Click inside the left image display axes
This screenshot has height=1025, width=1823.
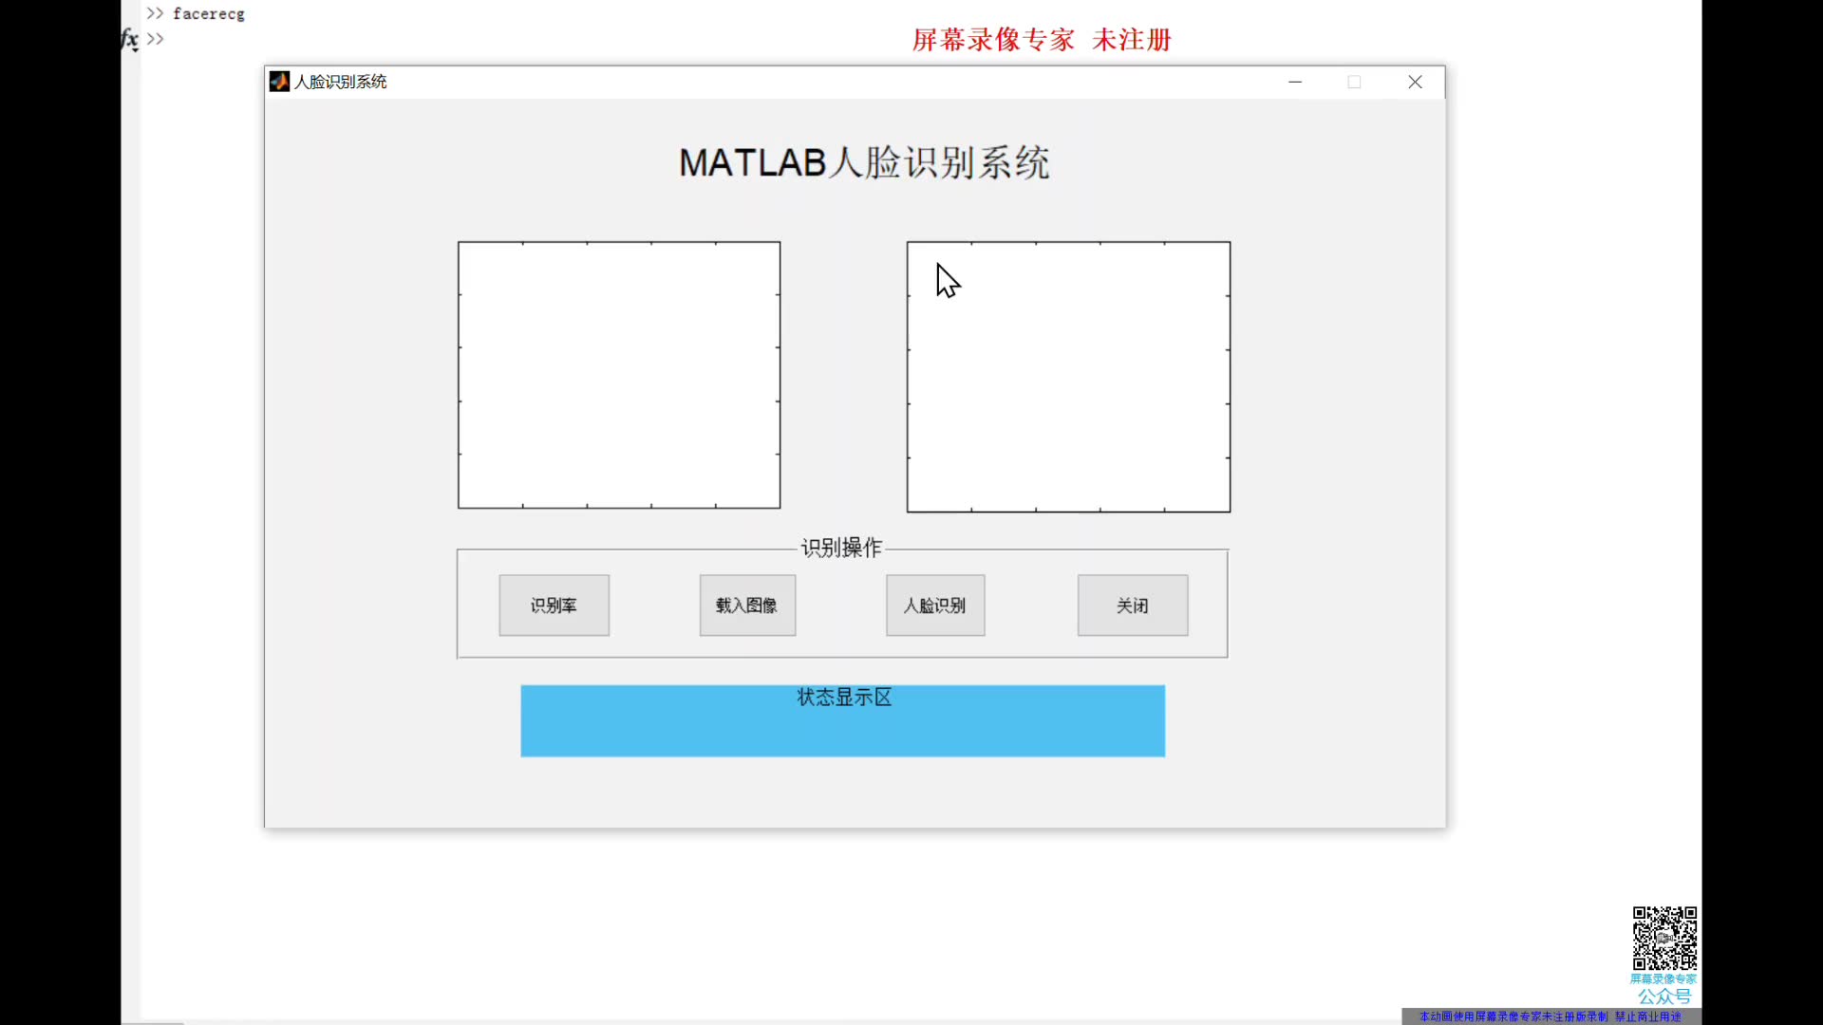pos(618,375)
